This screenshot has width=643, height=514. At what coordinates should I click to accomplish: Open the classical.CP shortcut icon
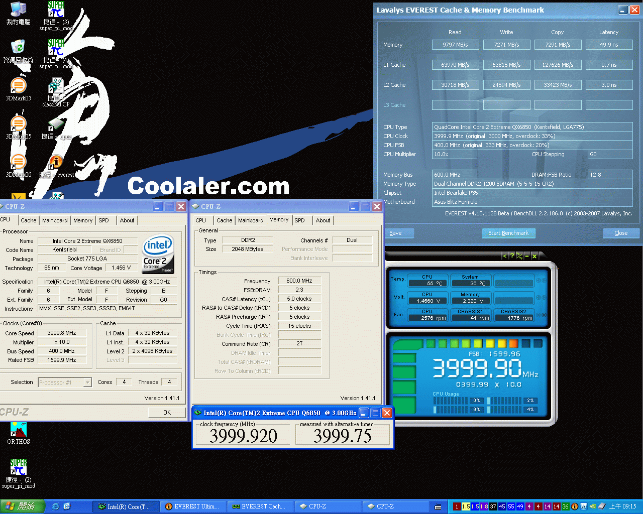(56, 91)
